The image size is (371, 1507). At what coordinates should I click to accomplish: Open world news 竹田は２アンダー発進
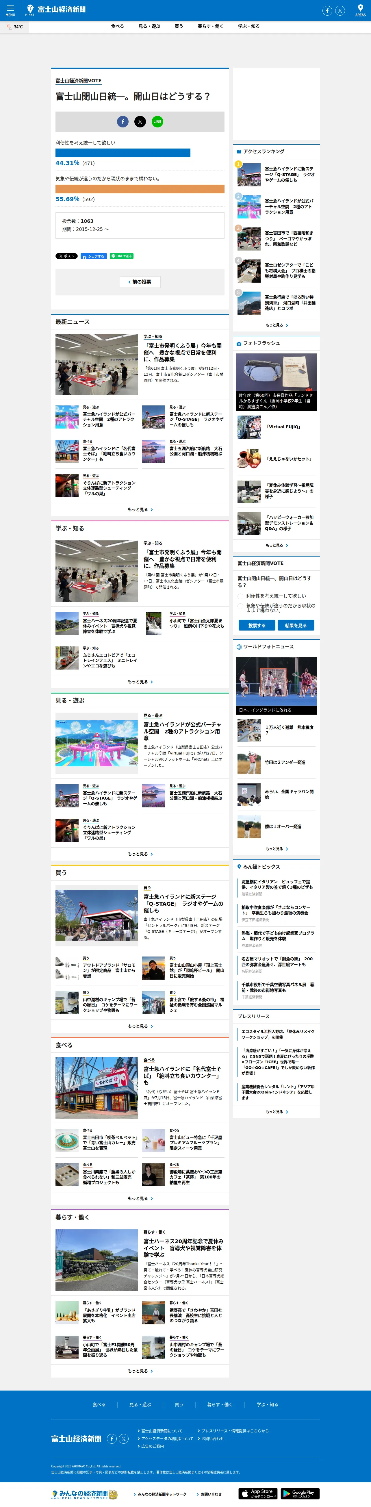pyautogui.click(x=285, y=762)
